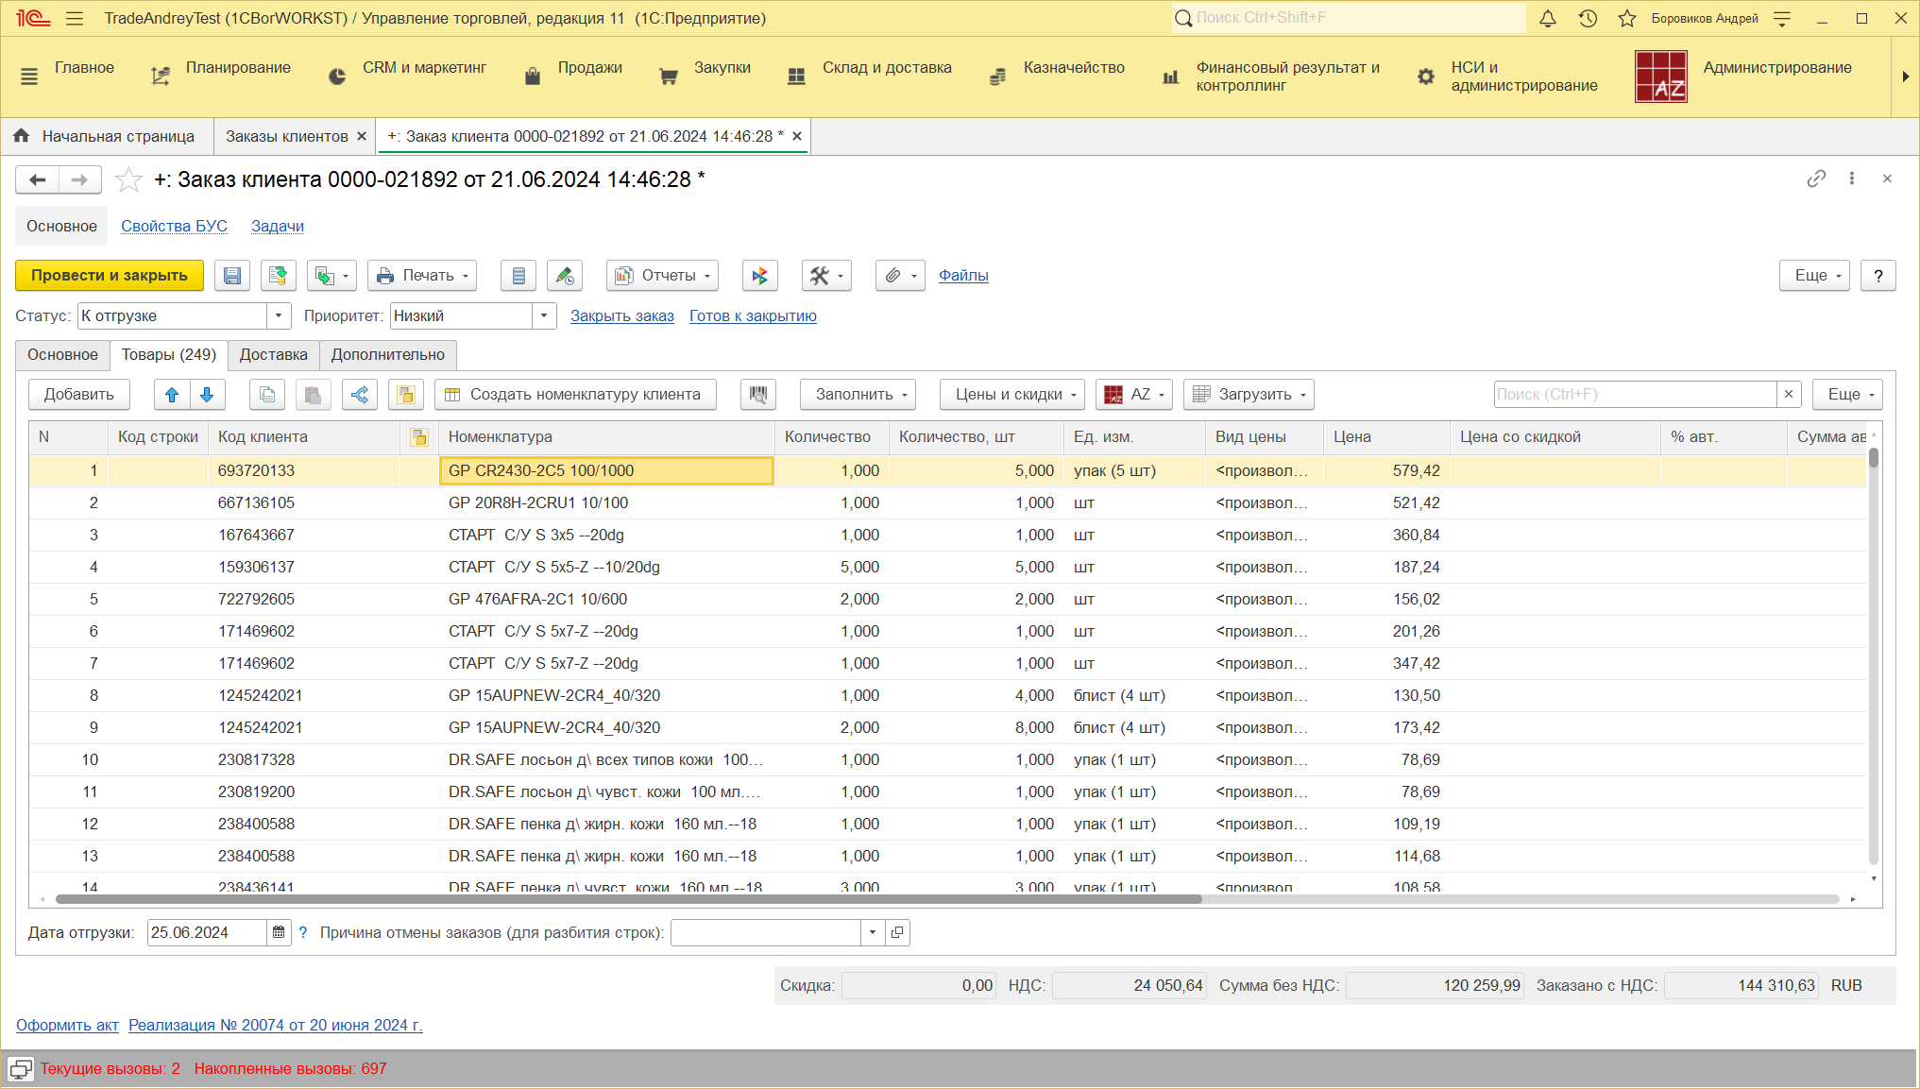Click the post document icon

[x=278, y=276]
